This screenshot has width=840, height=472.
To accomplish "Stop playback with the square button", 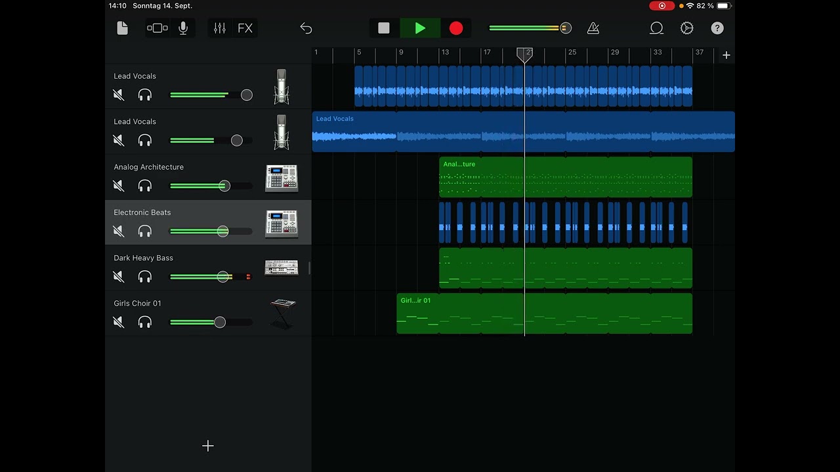I will (x=384, y=28).
